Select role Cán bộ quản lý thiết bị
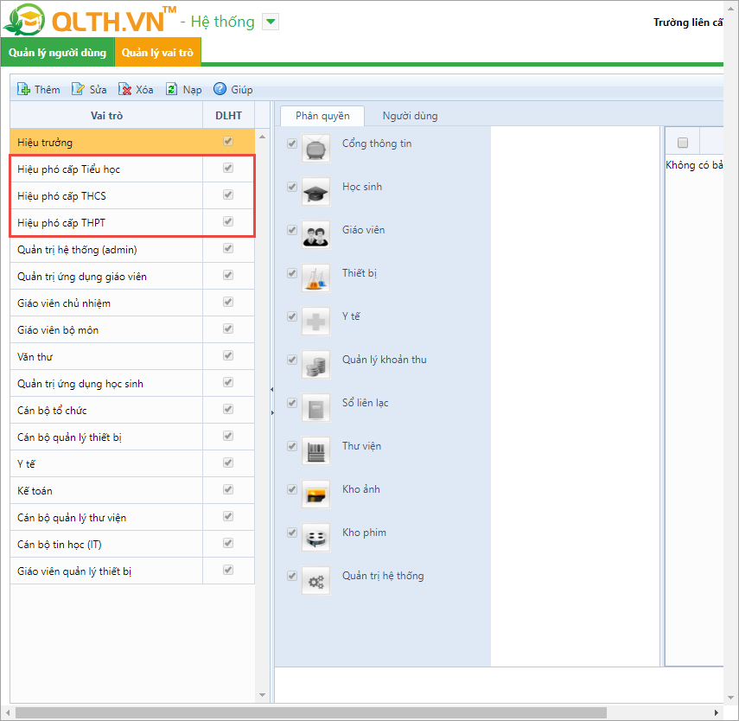The height and width of the screenshot is (721, 739). tap(132, 437)
